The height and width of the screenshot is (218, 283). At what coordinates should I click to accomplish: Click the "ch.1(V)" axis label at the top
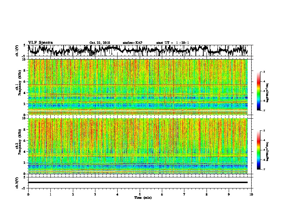pyautogui.click(x=17, y=51)
